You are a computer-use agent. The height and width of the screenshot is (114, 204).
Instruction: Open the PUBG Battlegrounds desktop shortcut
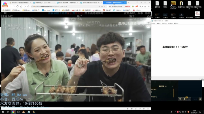173,5
